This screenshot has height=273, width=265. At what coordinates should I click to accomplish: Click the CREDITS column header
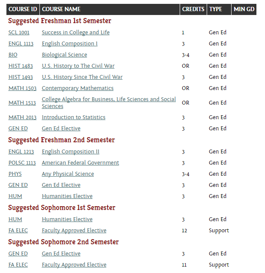193,9
